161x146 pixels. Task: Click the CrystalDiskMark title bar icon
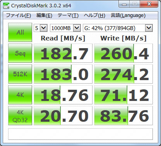(6, 6)
